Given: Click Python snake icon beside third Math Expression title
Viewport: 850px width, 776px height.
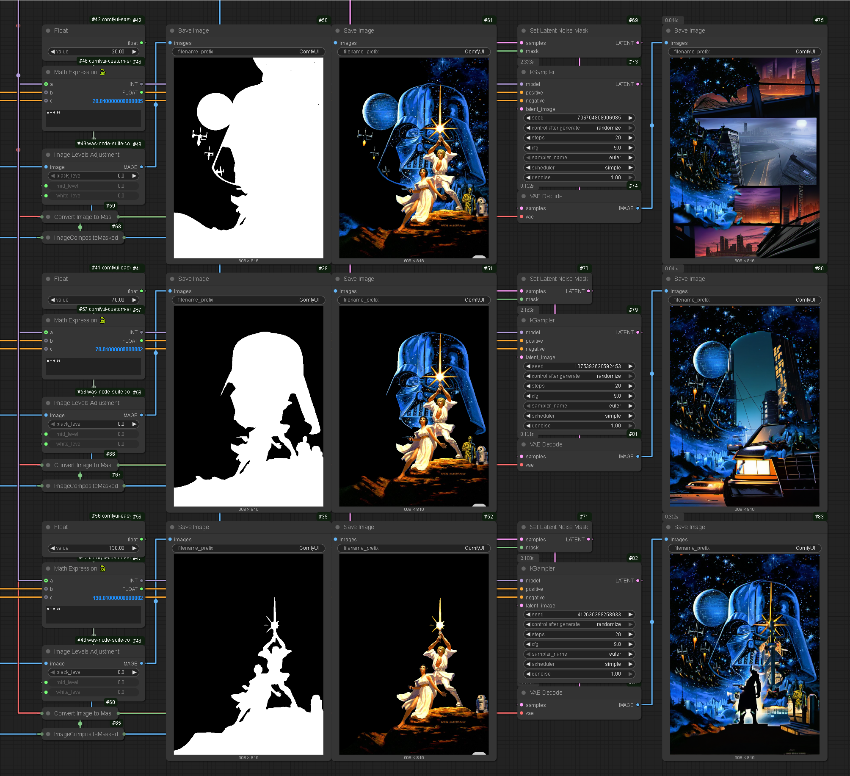Looking at the screenshot, I should tap(103, 568).
